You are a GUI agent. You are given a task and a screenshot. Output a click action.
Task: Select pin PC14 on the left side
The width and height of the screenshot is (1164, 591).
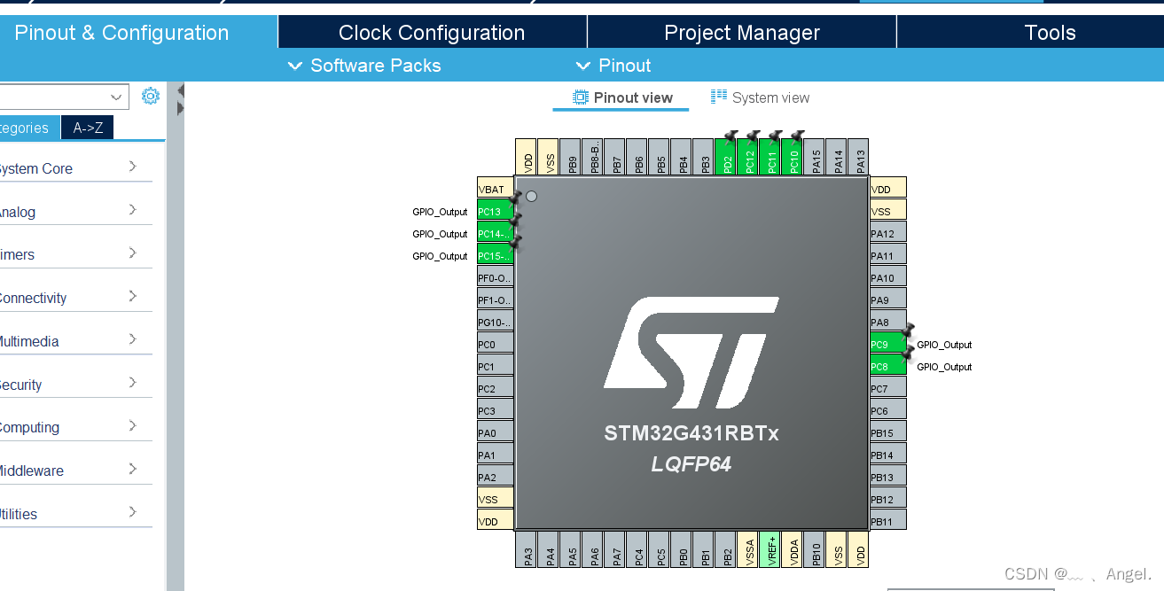click(495, 234)
